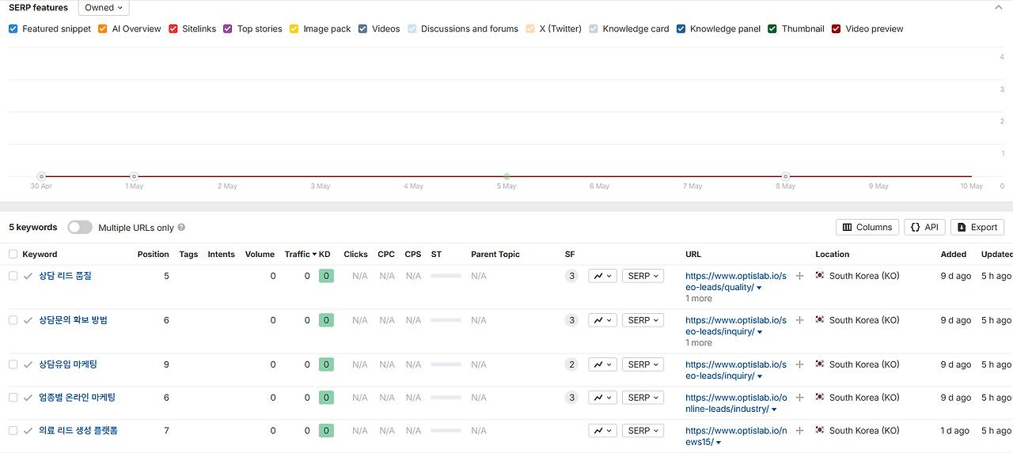Open keyword 업종별 온라인 마케팅
This screenshot has height=453, width=1013.
click(x=77, y=398)
